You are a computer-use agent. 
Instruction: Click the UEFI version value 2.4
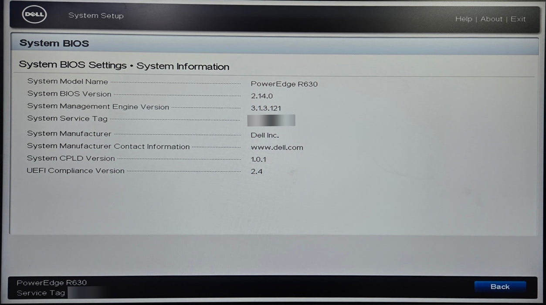[257, 172]
